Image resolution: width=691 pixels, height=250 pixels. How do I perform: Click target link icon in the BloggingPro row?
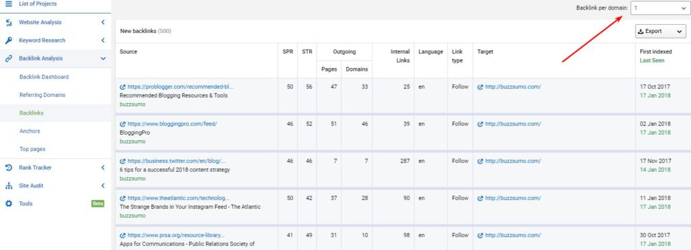pyautogui.click(x=480, y=124)
